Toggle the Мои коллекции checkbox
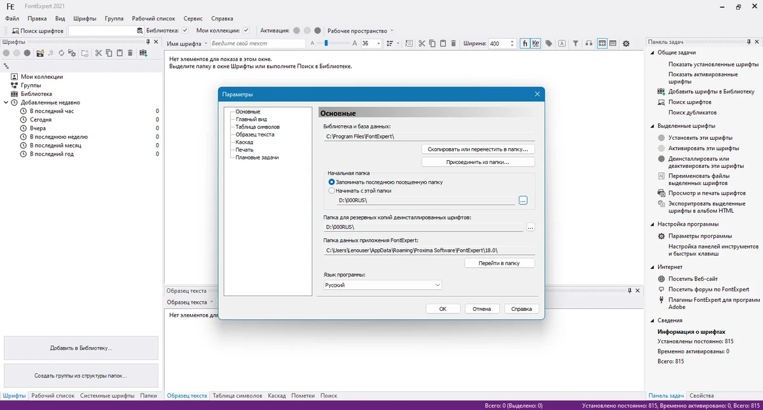763x410 pixels. [246, 30]
